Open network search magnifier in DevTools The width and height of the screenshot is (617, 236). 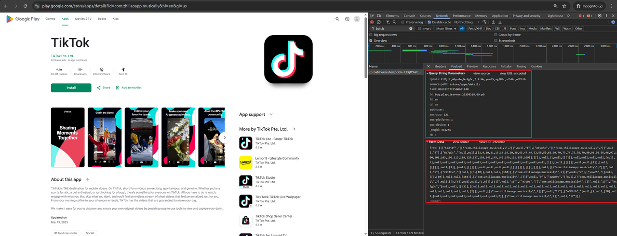(x=394, y=22)
